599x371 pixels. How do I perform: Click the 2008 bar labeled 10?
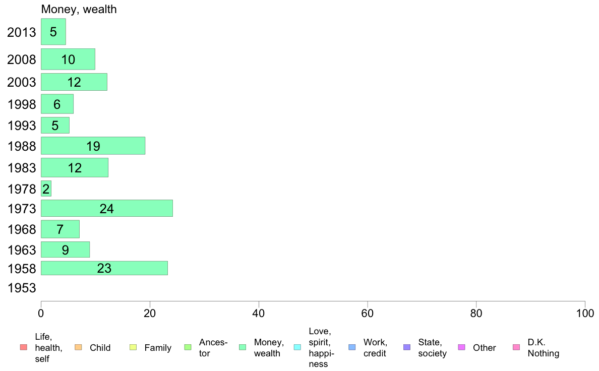click(68, 59)
